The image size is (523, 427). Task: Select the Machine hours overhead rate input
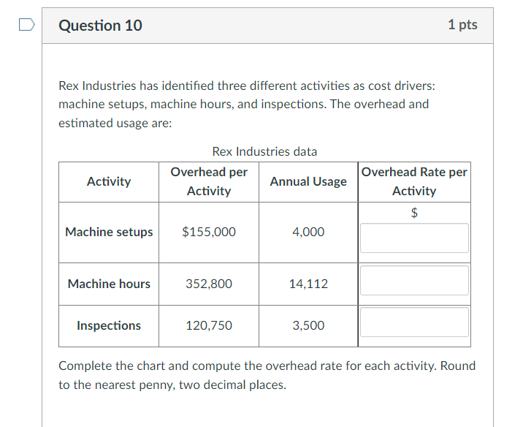[x=414, y=281]
